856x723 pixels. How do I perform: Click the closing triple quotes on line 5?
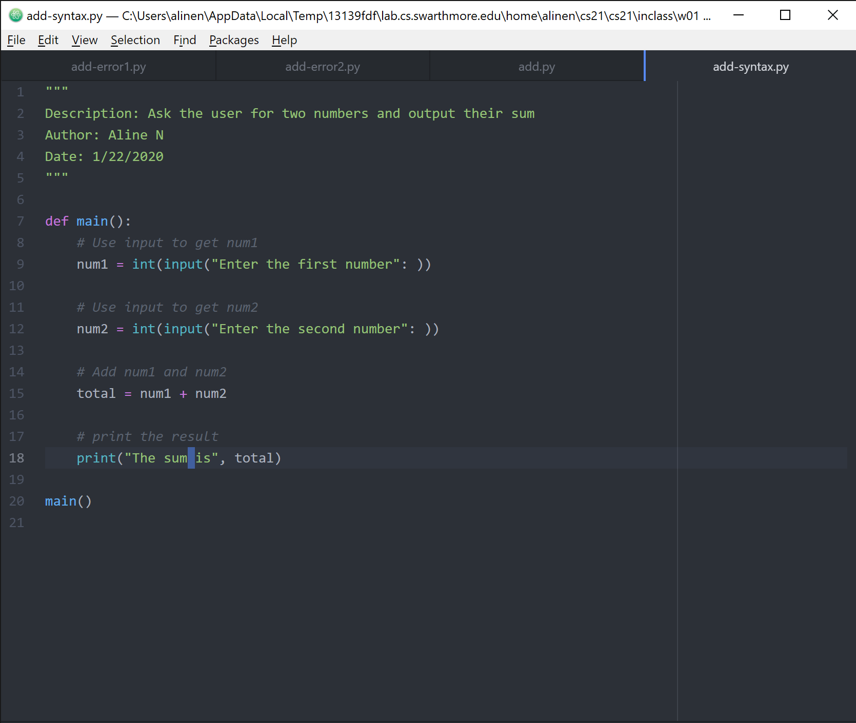(x=56, y=176)
